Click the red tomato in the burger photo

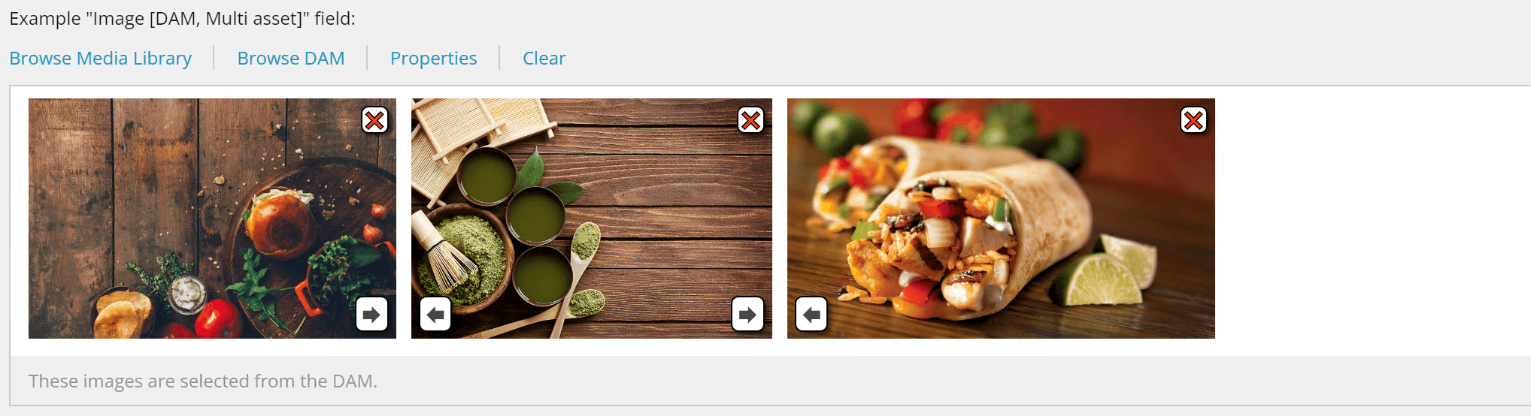pyautogui.click(x=218, y=319)
